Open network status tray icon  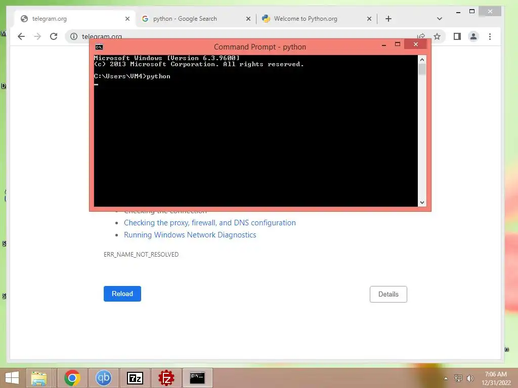point(458,378)
